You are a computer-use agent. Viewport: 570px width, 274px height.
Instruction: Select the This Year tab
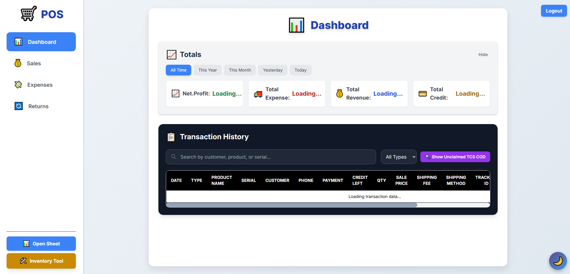(207, 70)
